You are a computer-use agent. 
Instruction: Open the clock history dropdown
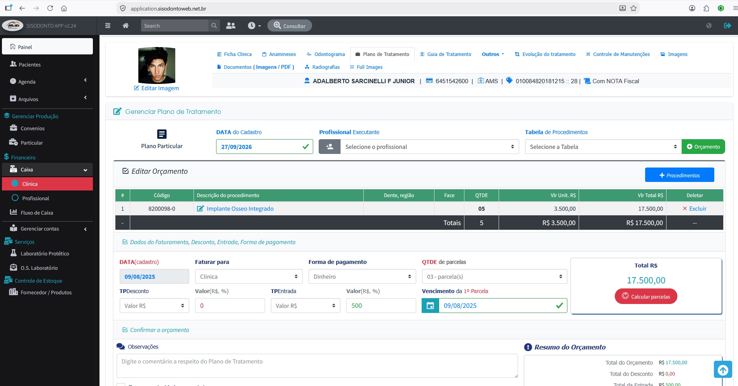click(x=255, y=26)
